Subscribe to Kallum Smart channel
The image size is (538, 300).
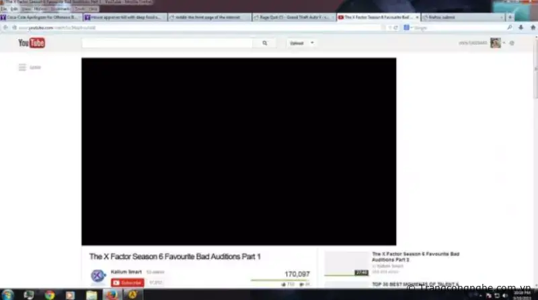(x=128, y=283)
